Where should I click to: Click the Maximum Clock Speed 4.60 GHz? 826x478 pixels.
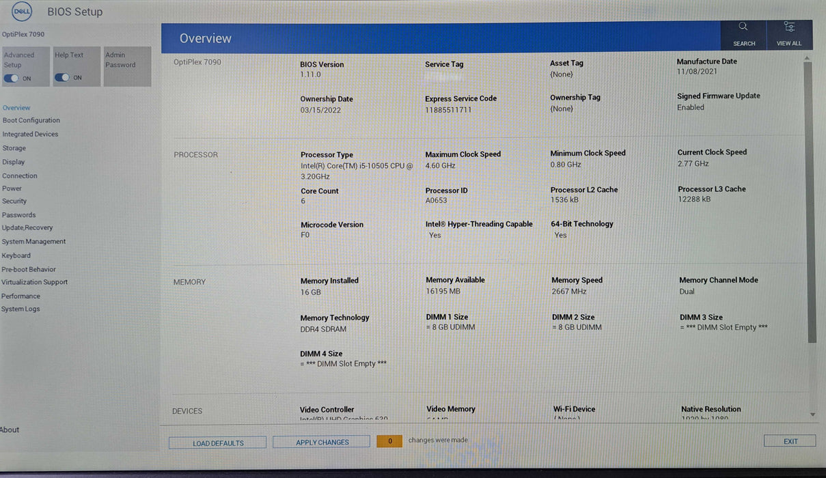coord(440,165)
